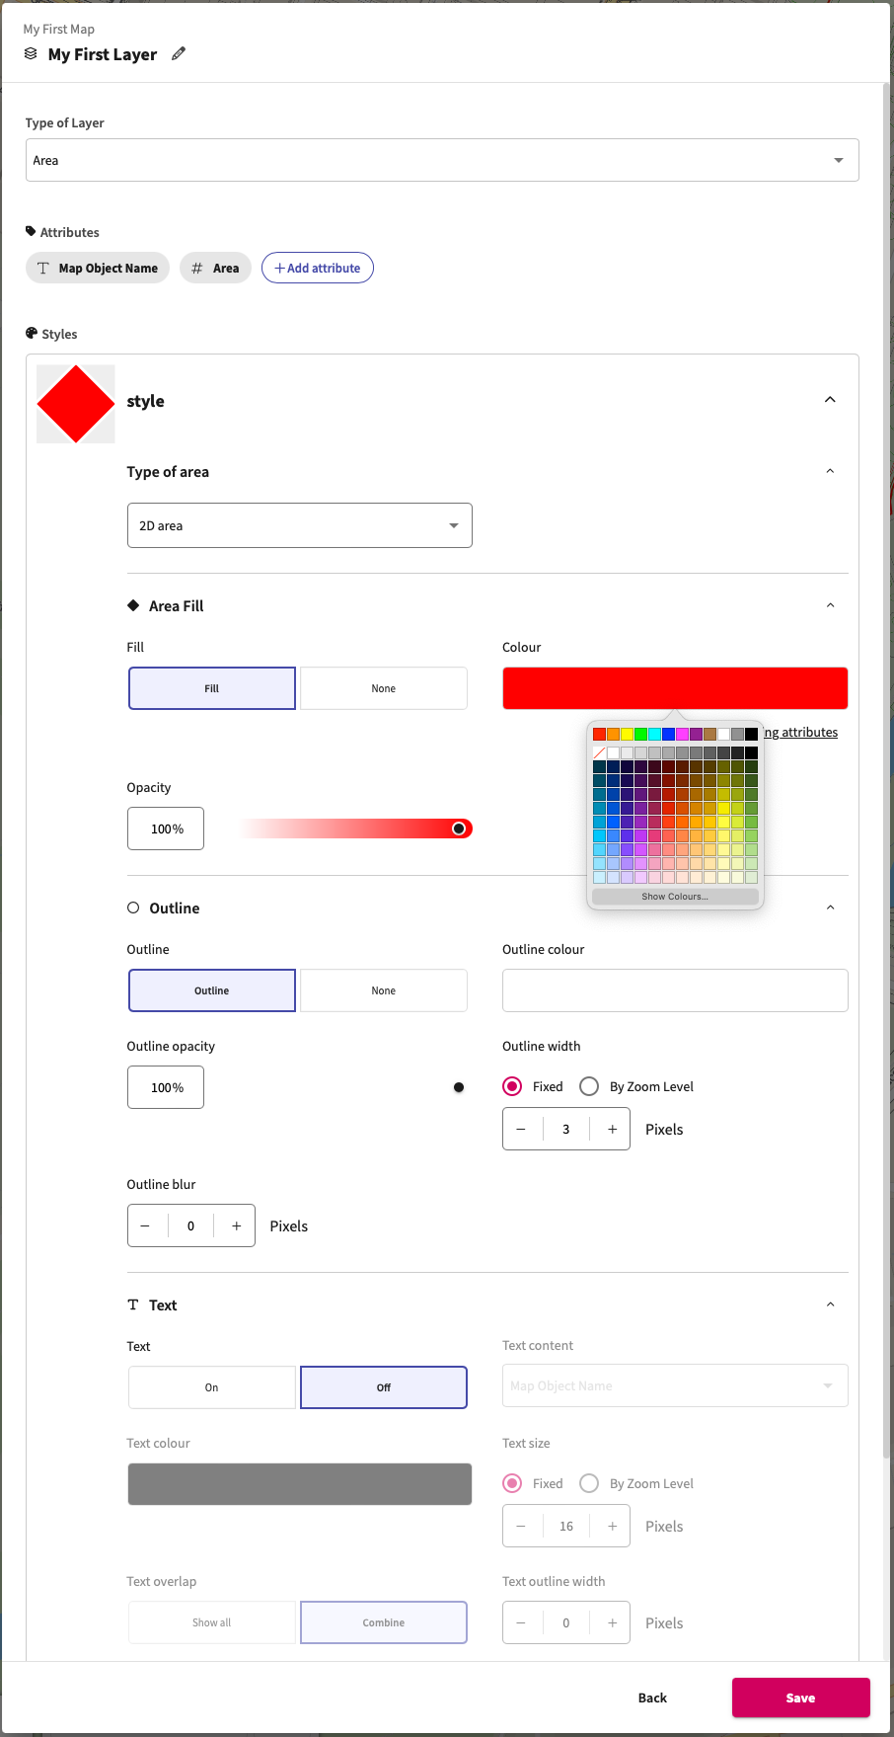894x1737 pixels.
Task: Increase outline width with the plus button
Action: [612, 1129]
